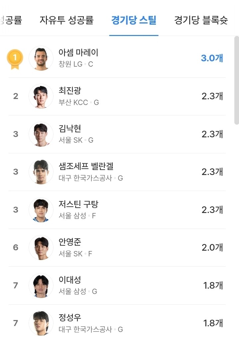Select 김낙현's avatar image
The image size is (239, 341).
[41, 134]
